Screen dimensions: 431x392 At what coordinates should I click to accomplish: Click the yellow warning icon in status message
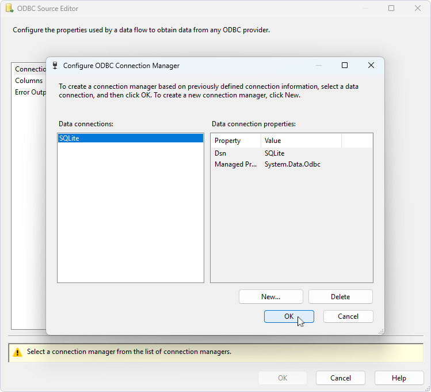(x=17, y=352)
